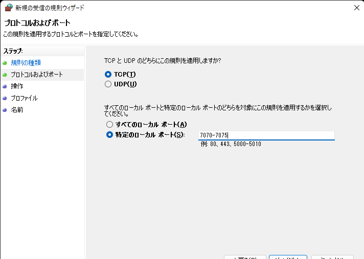Click the green bullet beside 規則の種類
The width and height of the screenshot is (364, 259).
tap(5, 63)
